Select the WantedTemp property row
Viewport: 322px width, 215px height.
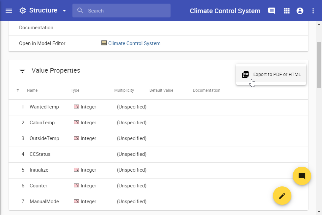(x=44, y=107)
